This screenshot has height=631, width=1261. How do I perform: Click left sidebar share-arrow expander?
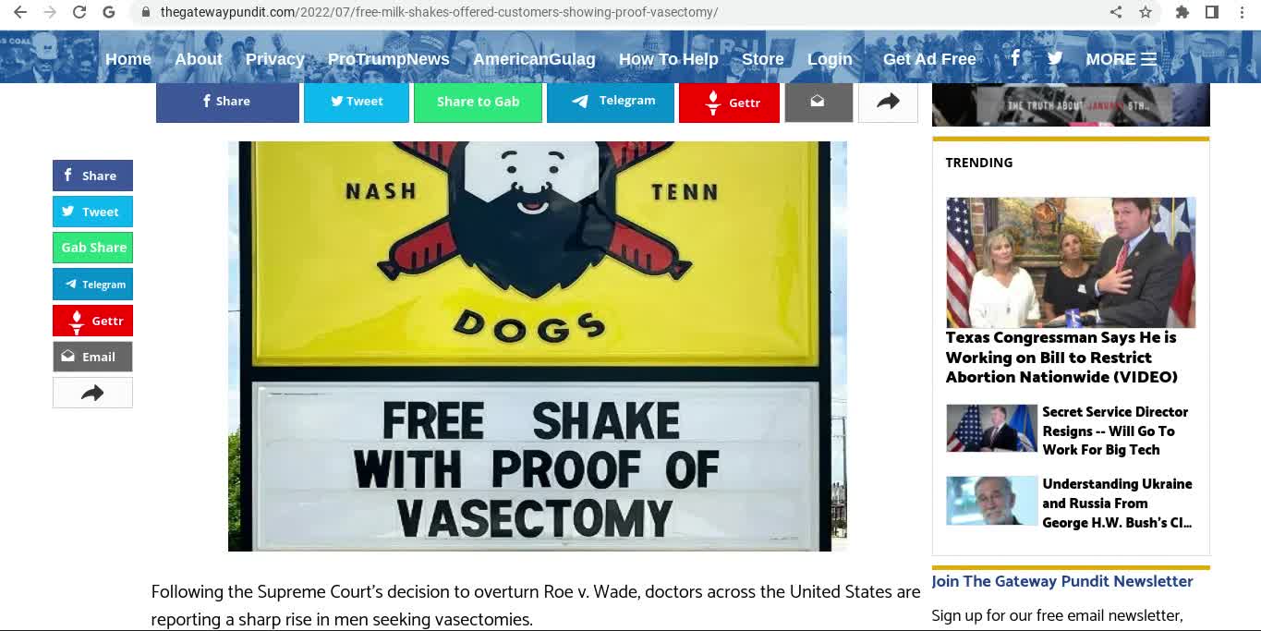(92, 393)
